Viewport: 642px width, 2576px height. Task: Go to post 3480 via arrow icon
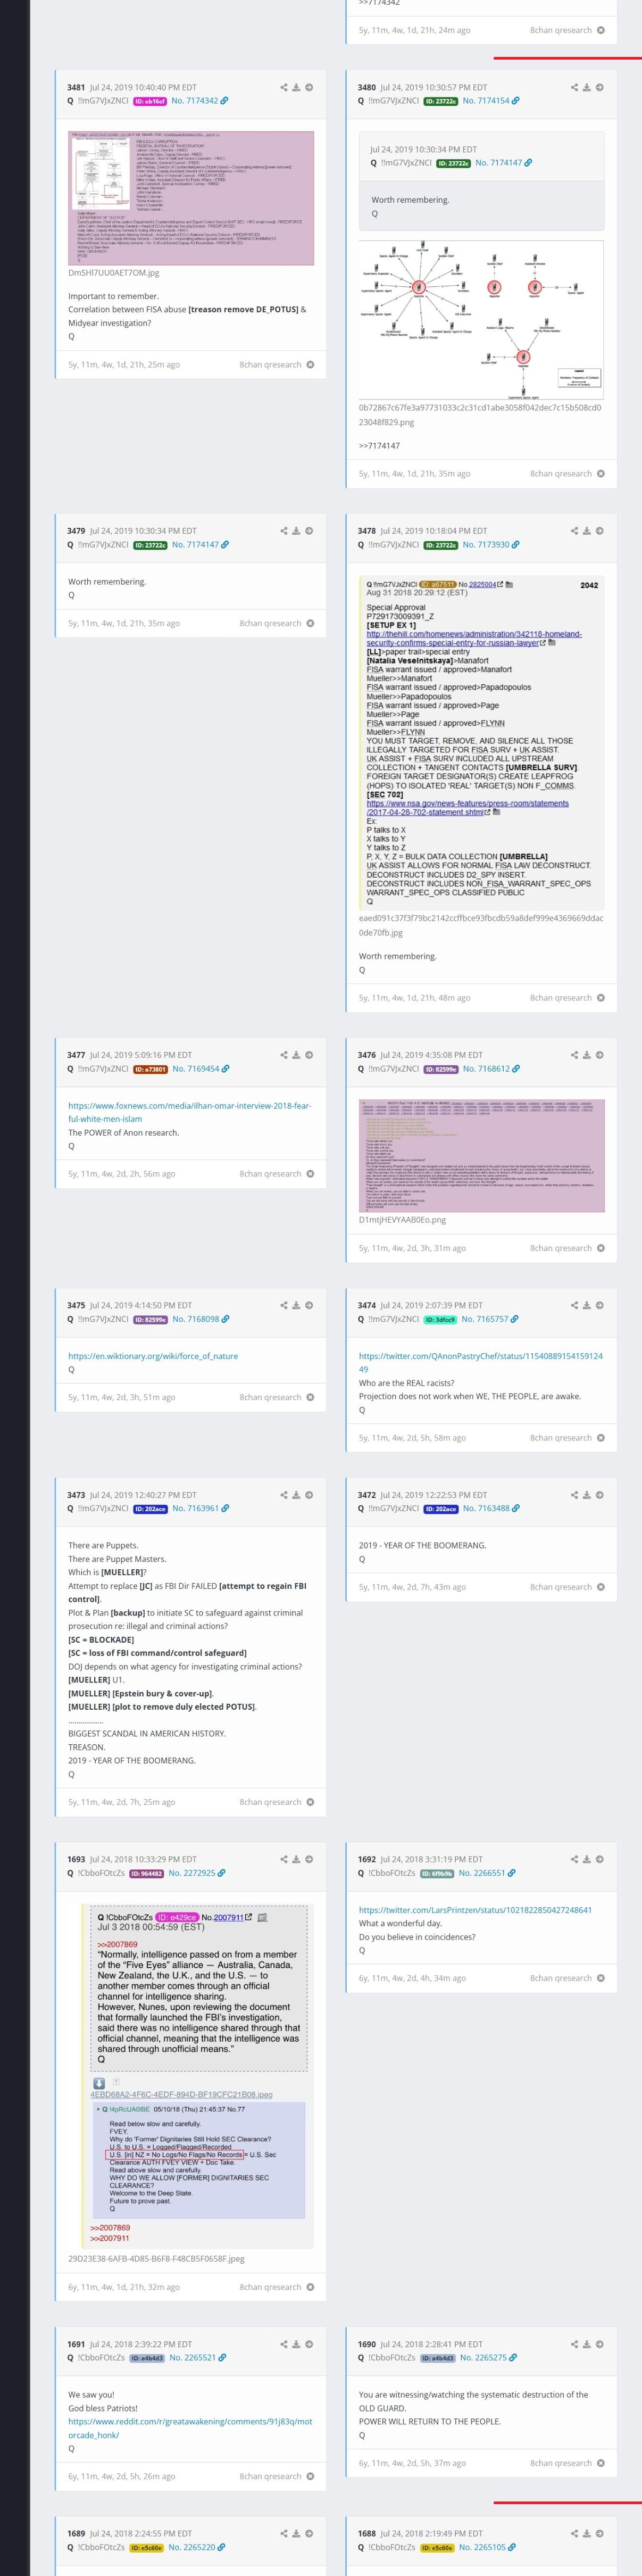tap(600, 87)
